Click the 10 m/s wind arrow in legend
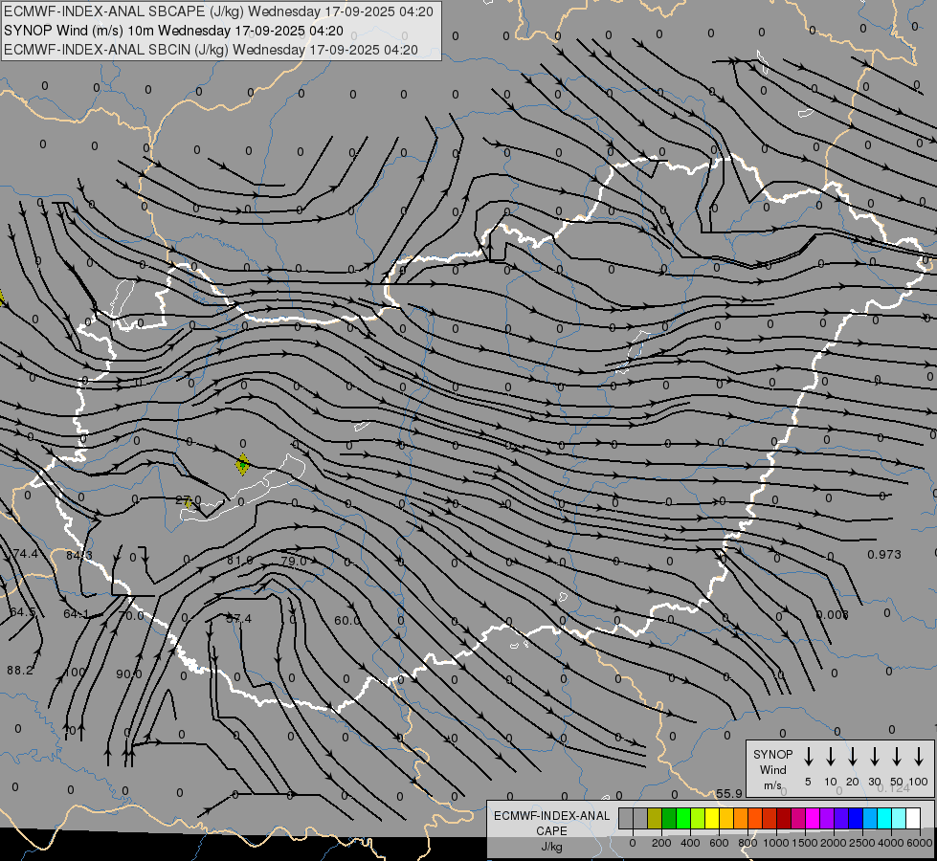Screen dimensions: 937x861 tap(830, 757)
